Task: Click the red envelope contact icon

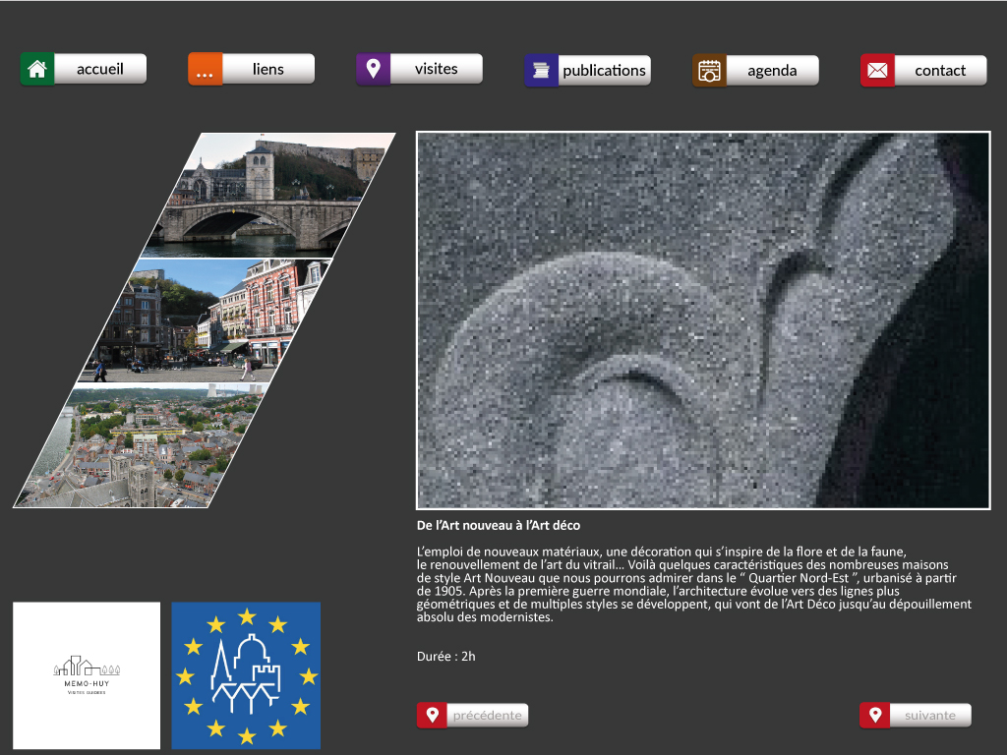Action: 877,71
